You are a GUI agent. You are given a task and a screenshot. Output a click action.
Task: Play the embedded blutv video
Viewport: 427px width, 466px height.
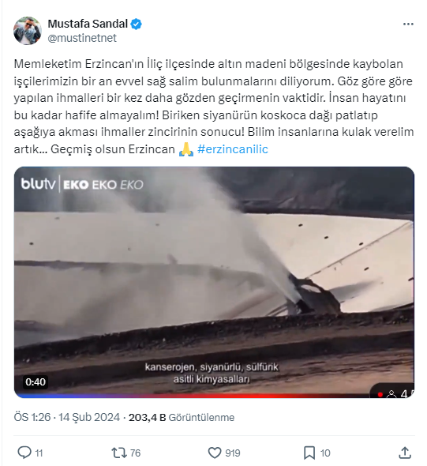(x=214, y=282)
